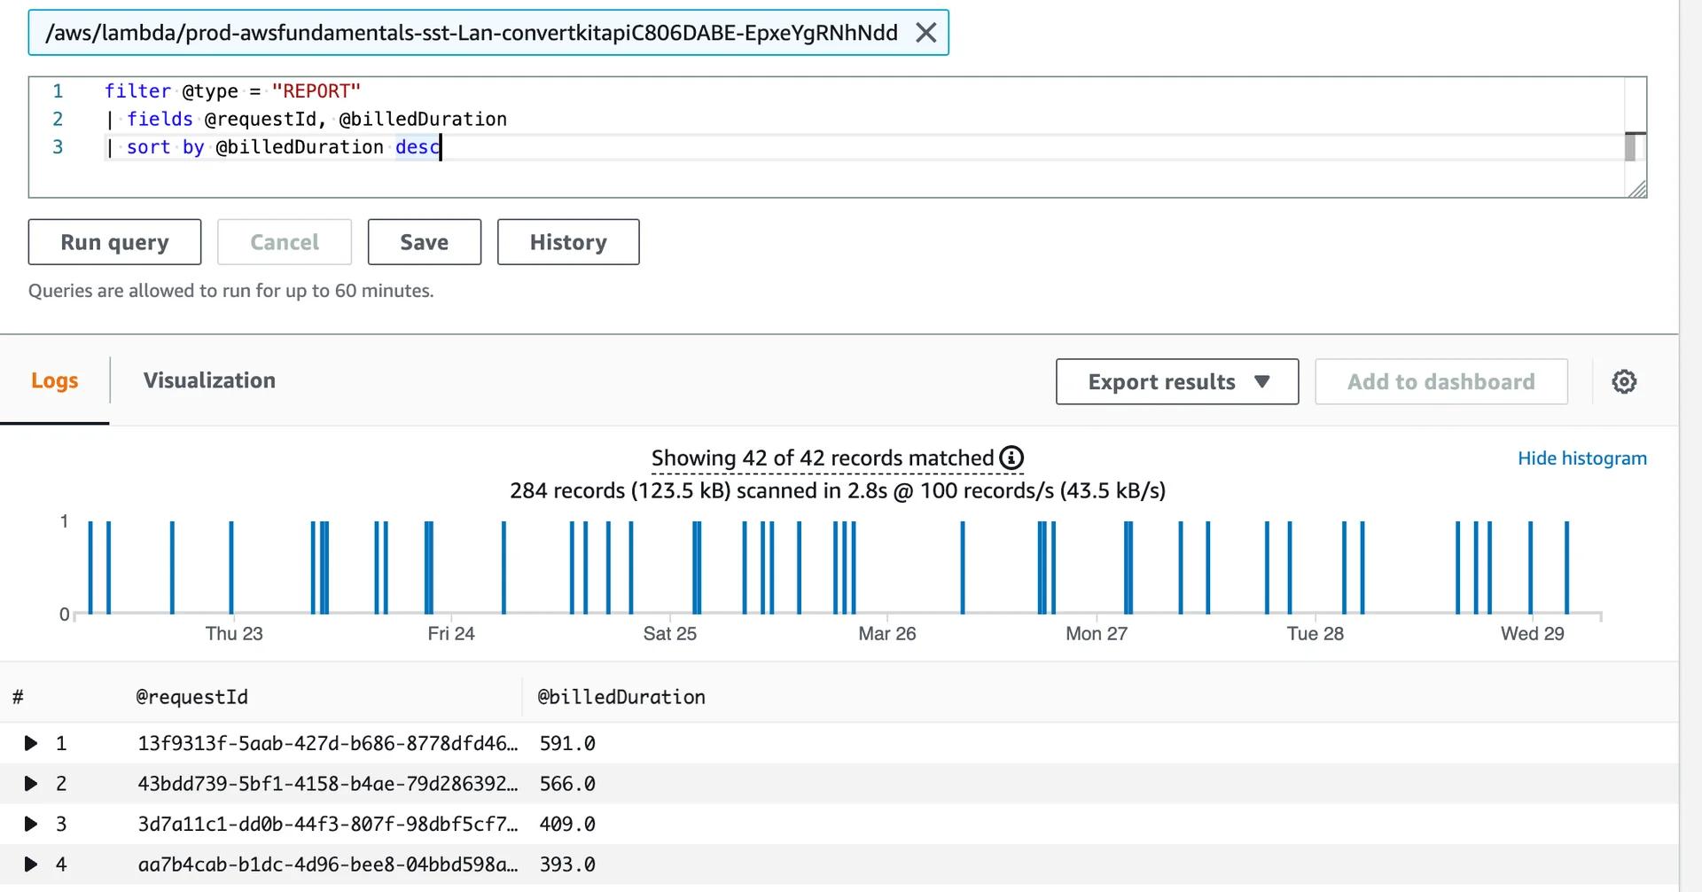Click the log group name field
Image resolution: width=1702 pixels, height=892 pixels.
[443, 33]
